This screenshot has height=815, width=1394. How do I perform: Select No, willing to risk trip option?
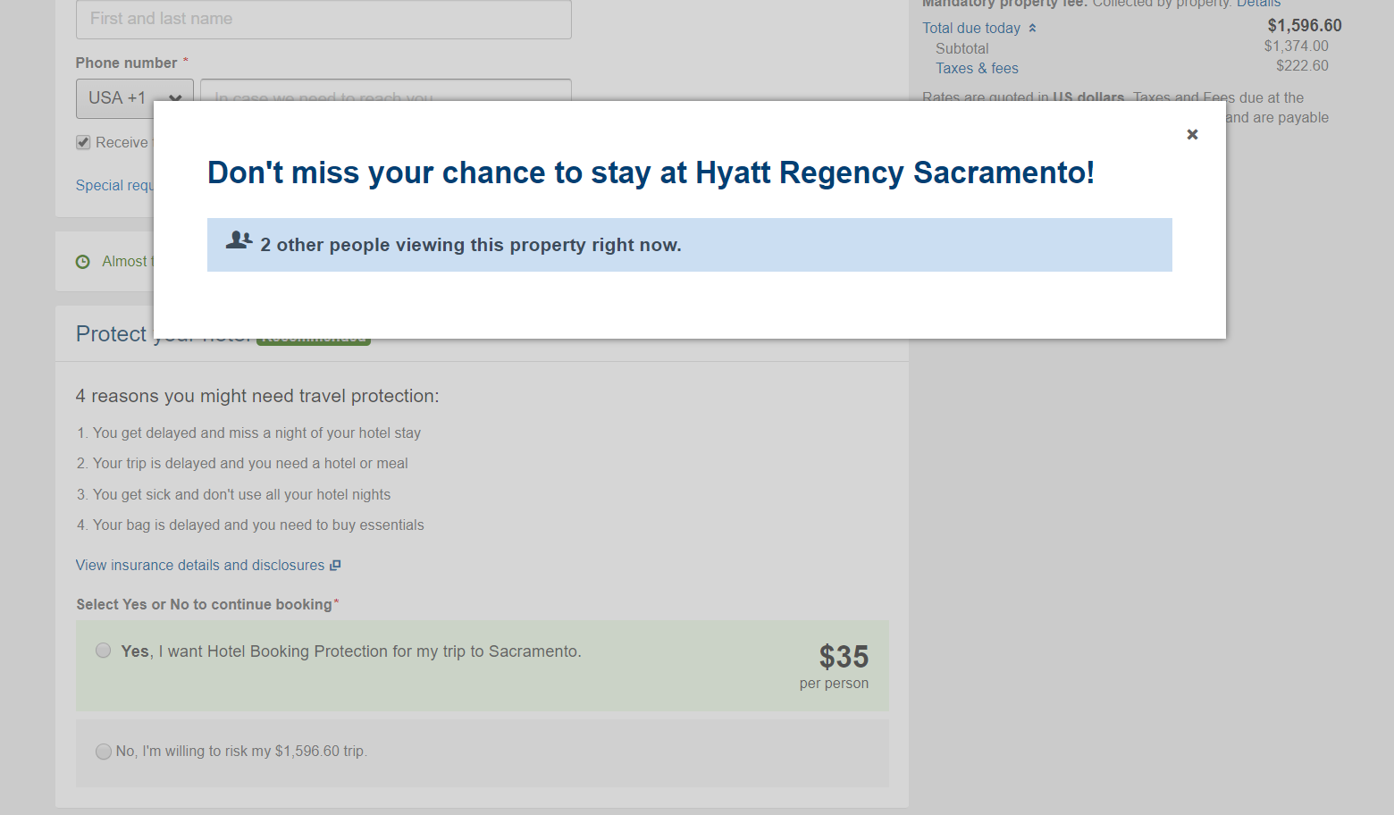coord(104,752)
